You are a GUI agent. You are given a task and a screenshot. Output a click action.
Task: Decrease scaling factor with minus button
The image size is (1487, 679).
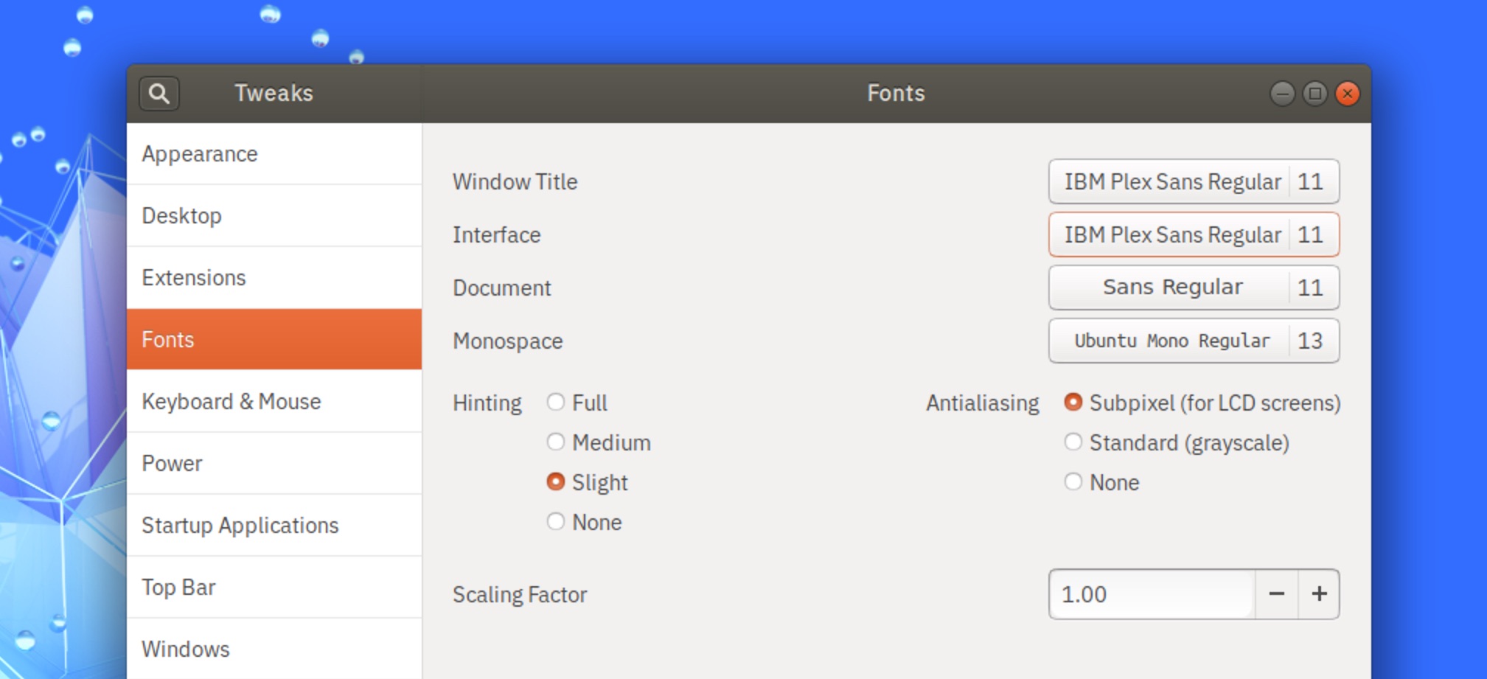click(1277, 594)
